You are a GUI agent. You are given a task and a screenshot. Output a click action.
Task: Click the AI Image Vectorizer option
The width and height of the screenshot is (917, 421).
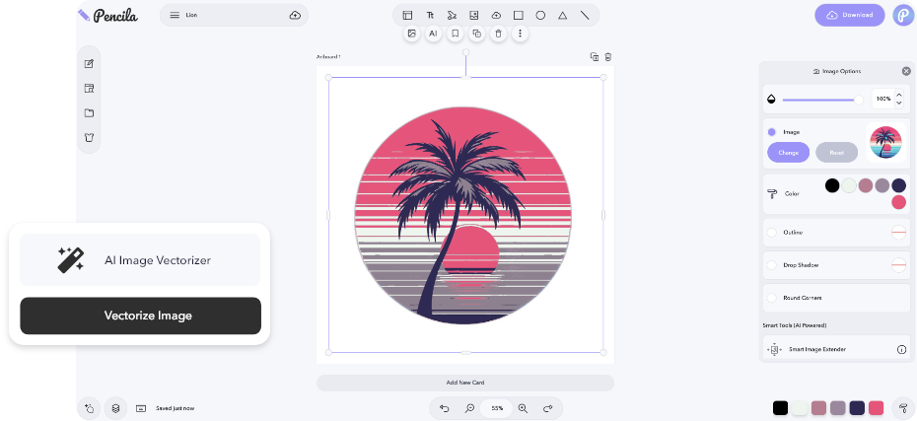(x=140, y=260)
